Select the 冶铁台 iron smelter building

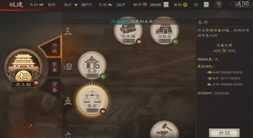pos(164,30)
